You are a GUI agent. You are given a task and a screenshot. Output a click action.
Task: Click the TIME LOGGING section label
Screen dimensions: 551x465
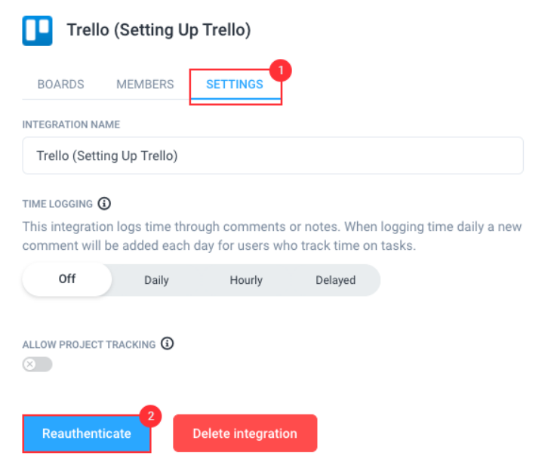57,204
